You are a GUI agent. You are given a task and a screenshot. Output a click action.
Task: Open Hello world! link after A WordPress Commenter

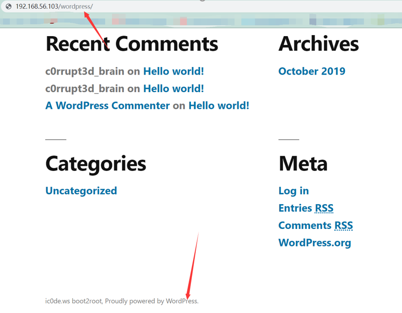pyautogui.click(x=219, y=105)
